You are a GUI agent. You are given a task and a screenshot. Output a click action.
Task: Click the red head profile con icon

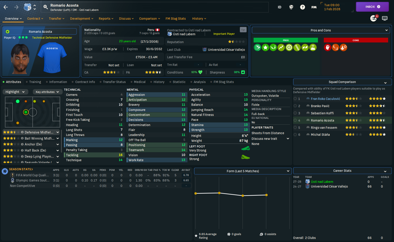328,48
